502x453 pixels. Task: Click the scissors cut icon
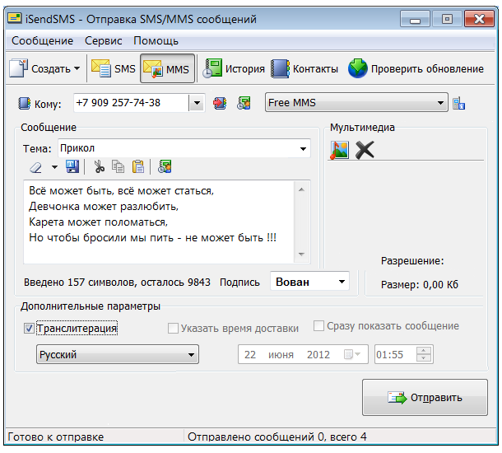pyautogui.click(x=99, y=167)
